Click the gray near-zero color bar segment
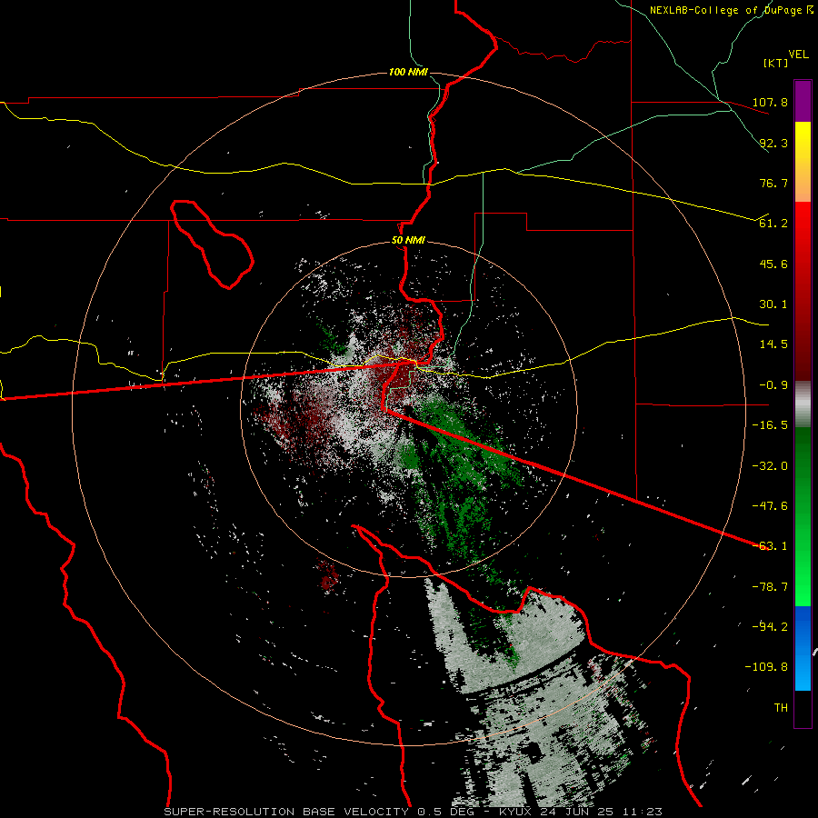818x818 pixels. point(803,404)
